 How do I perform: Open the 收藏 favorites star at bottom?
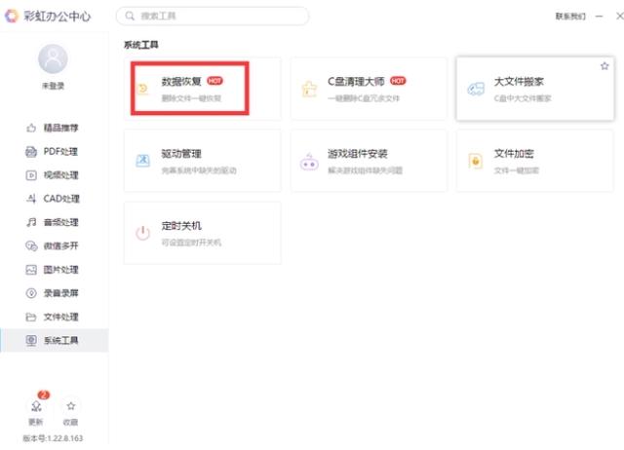click(71, 406)
